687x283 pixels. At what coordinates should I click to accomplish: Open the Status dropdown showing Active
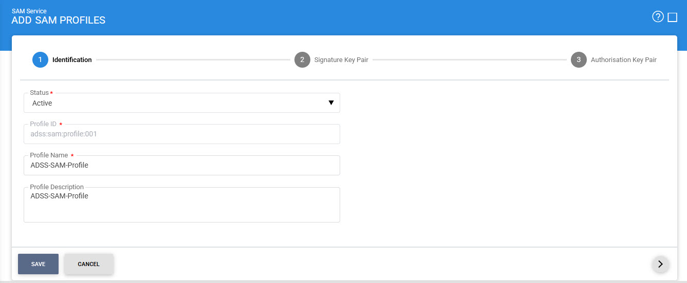(182, 103)
